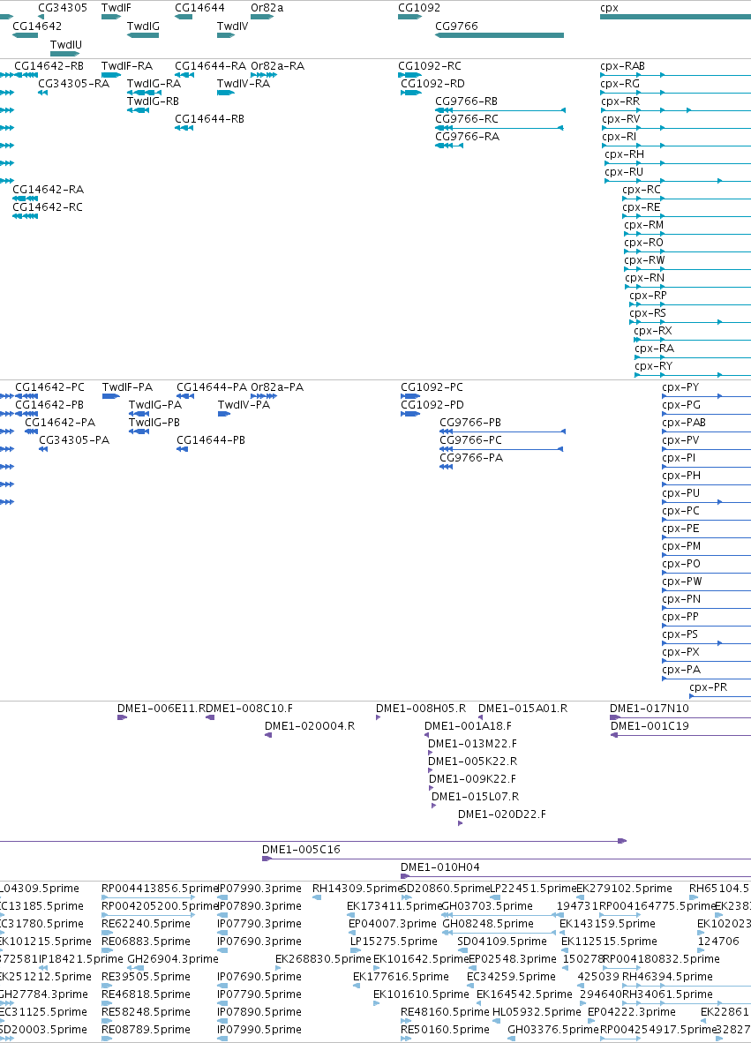This screenshot has width=751, height=1043.
Task: Select the TwdlV-PA CDS label
Action: [x=244, y=404]
